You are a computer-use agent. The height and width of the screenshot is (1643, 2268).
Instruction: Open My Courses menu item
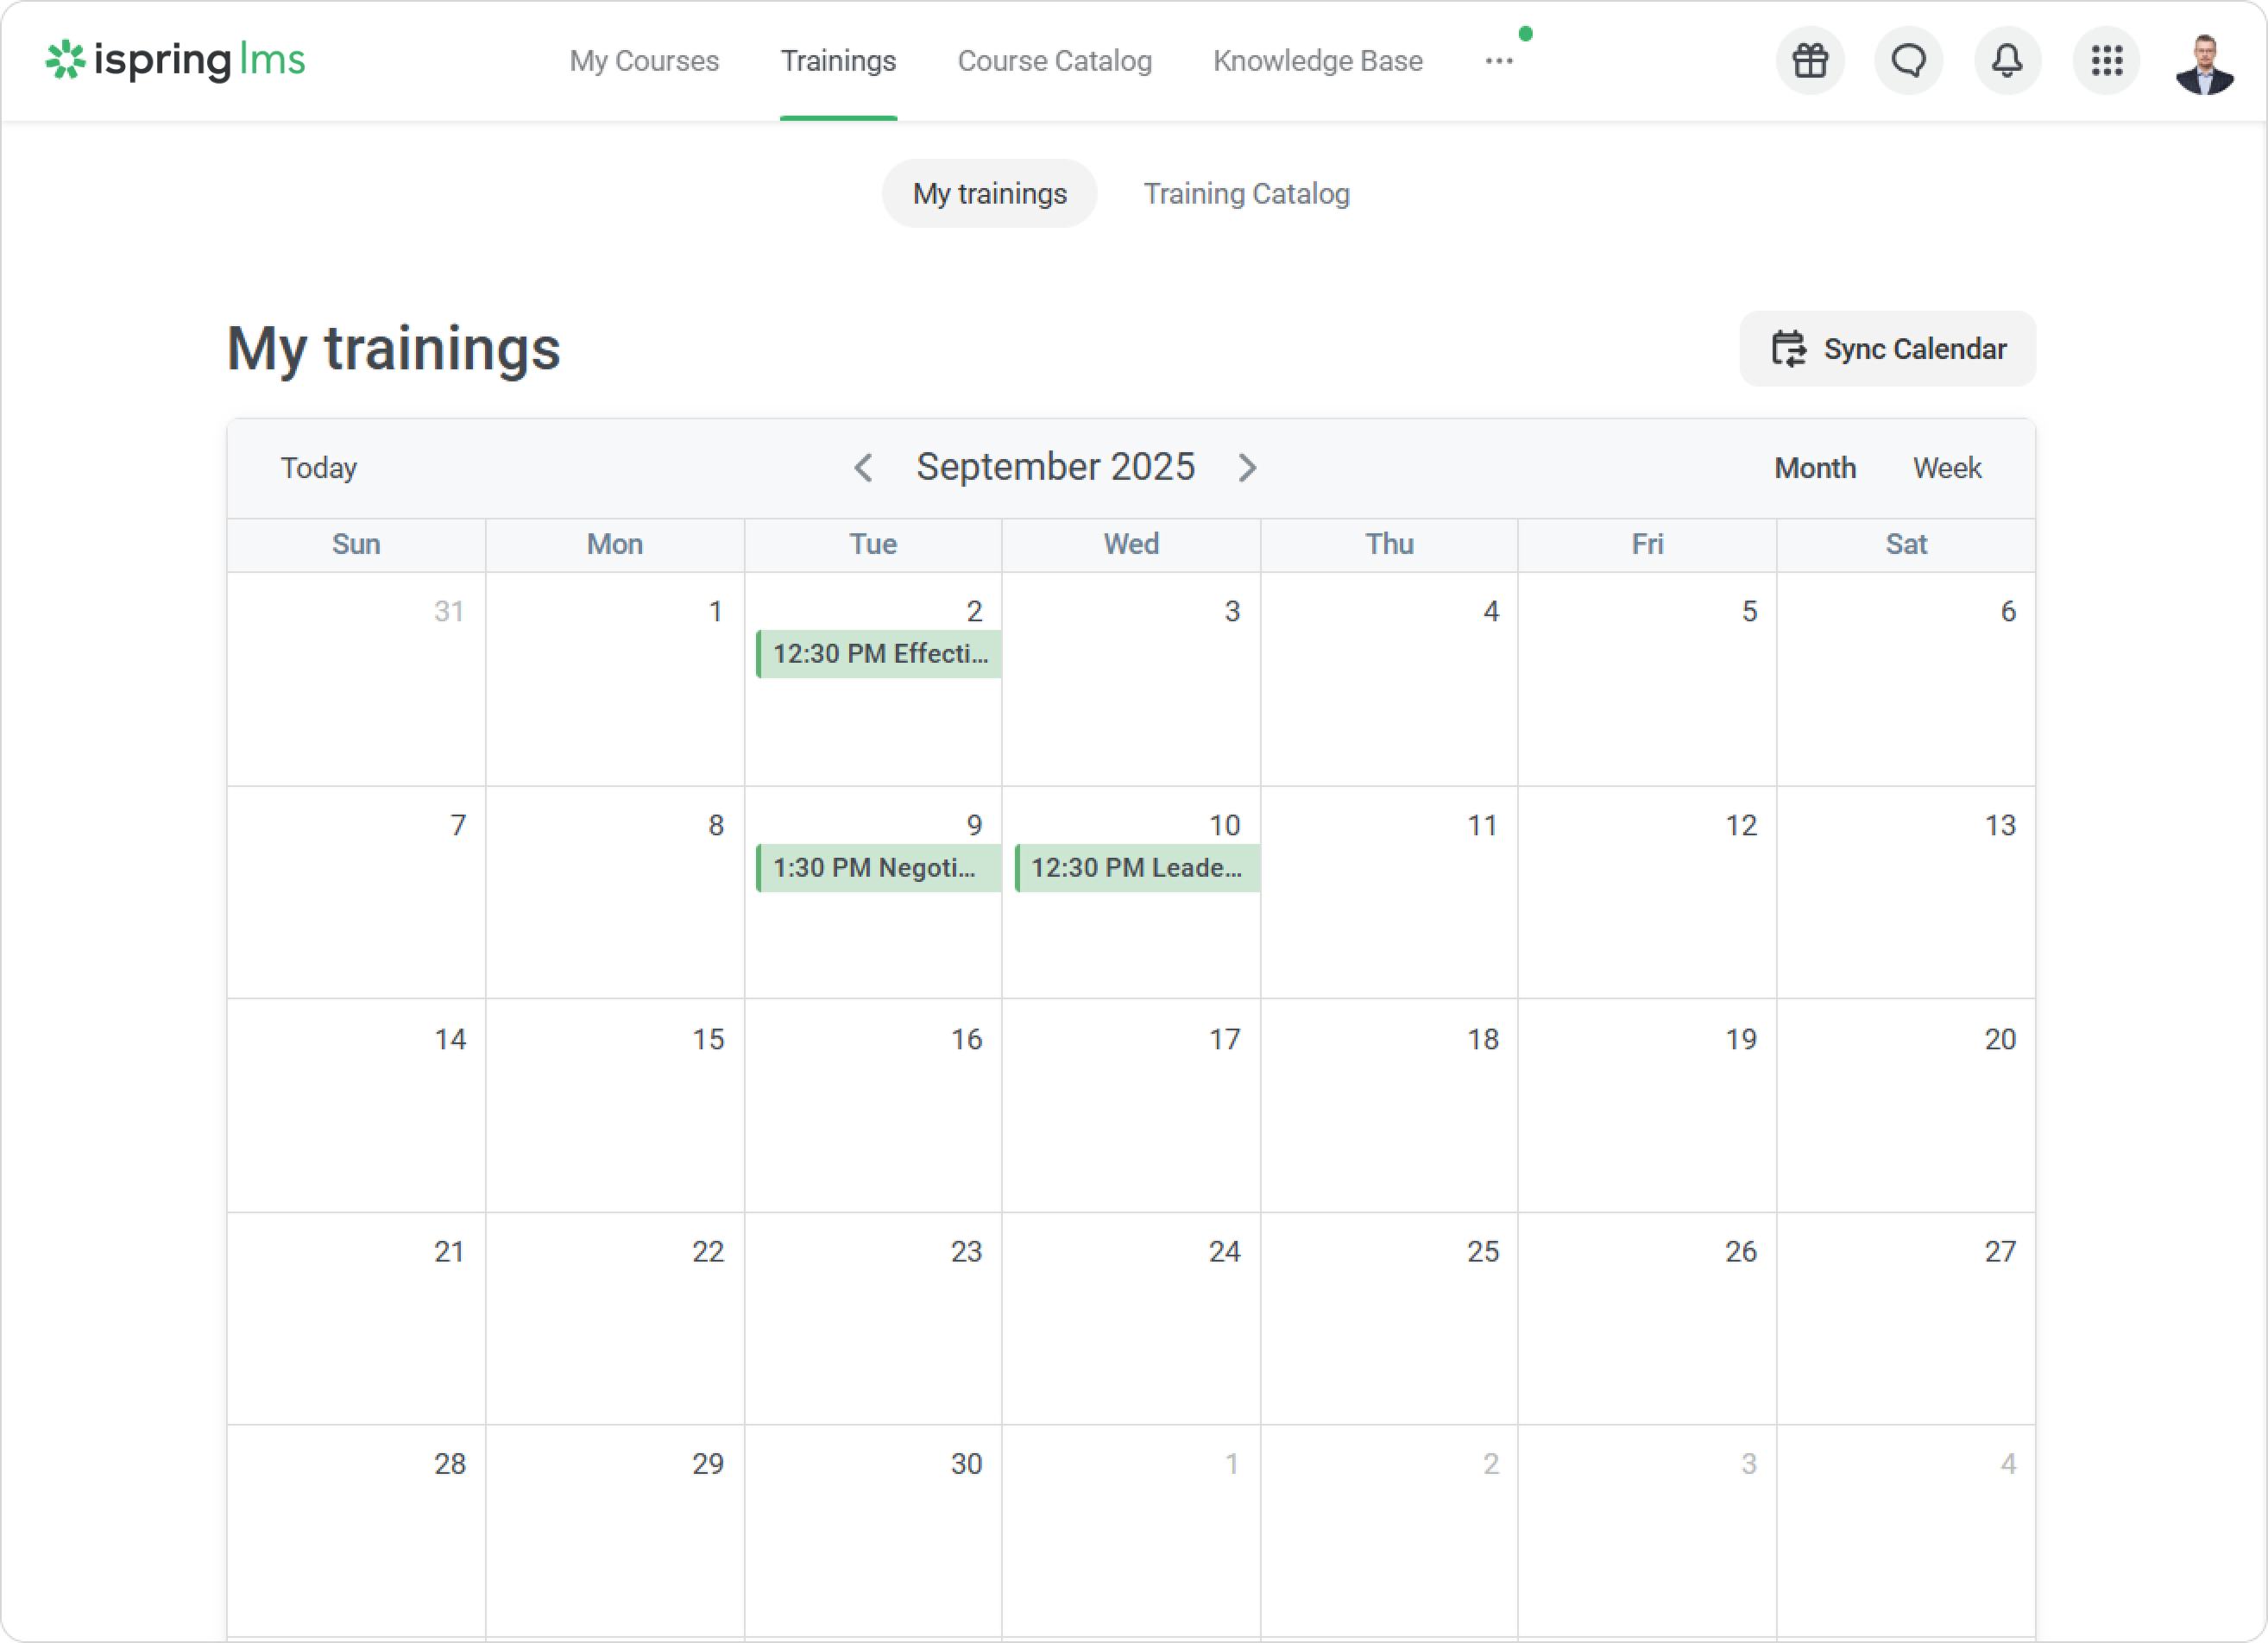click(x=644, y=61)
